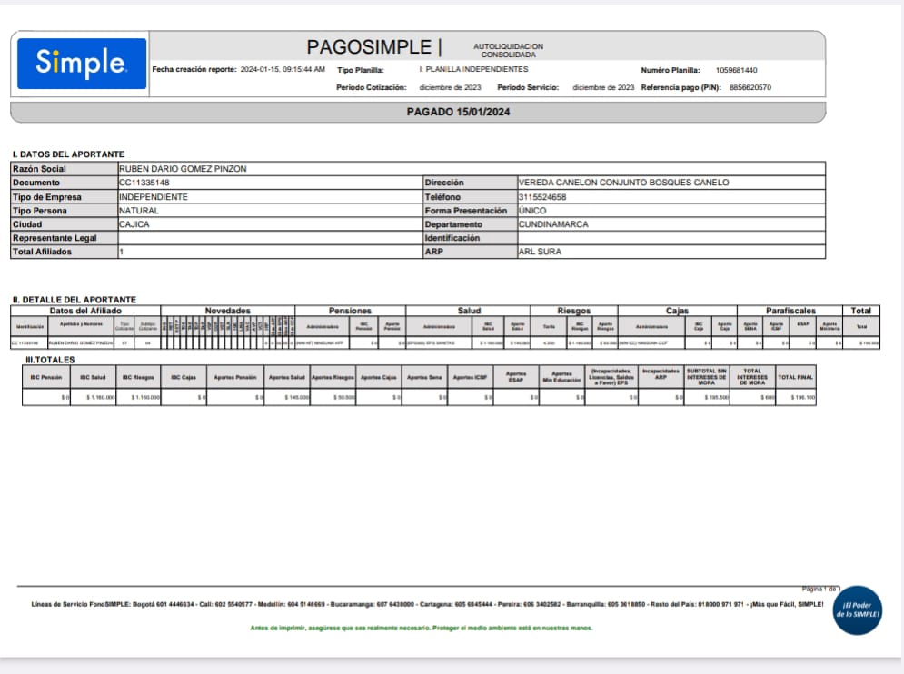Click the phone number 3115524658
Screen dimensions: 904x674
(x=542, y=197)
